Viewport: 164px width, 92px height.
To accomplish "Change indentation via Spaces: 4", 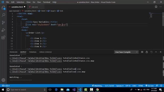I will 120,86.
